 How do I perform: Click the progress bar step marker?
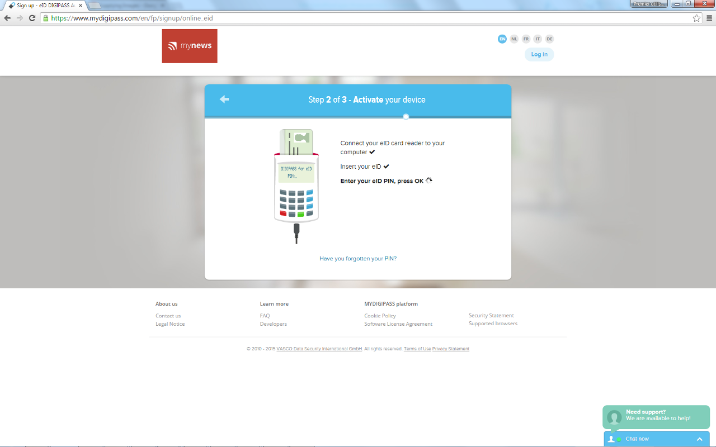click(x=406, y=116)
